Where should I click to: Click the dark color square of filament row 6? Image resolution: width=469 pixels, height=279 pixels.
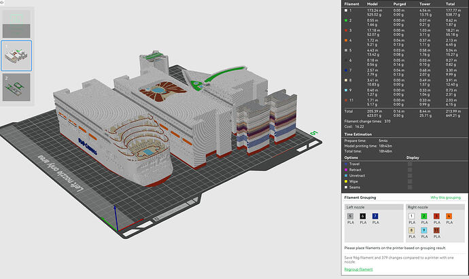pyautogui.click(x=346, y=60)
